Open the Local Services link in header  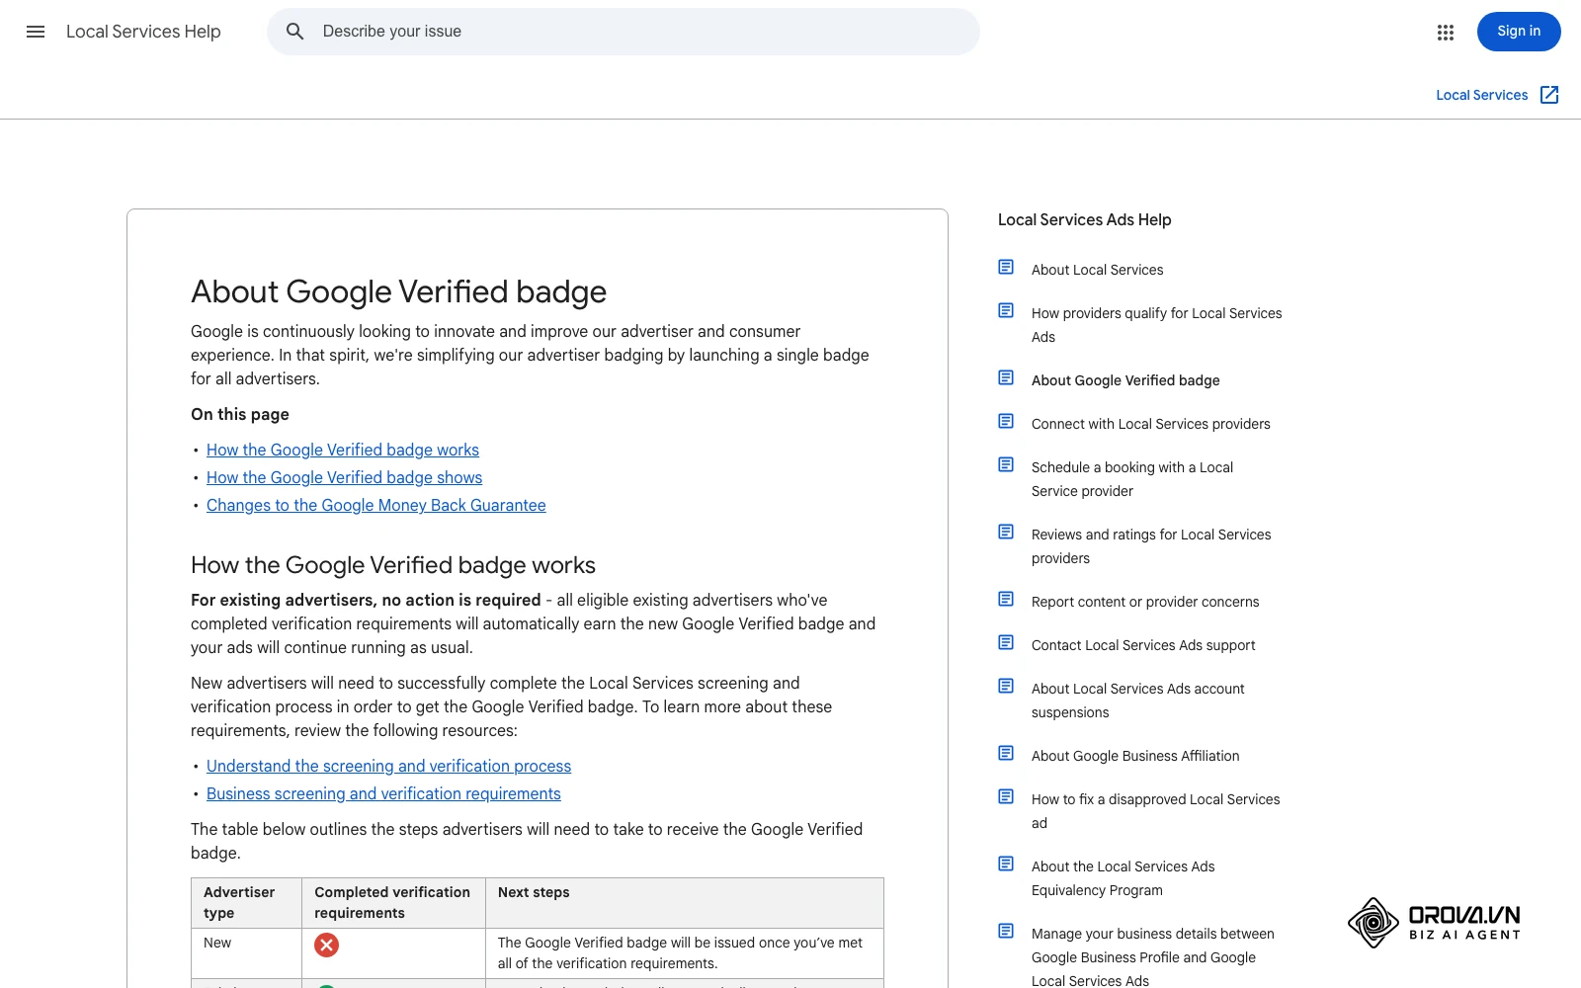pos(1481,95)
